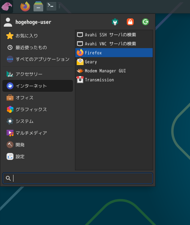Launch Avahi VNC サーバの検索
Viewport: 190px width, 225px height.
(x=114, y=44)
